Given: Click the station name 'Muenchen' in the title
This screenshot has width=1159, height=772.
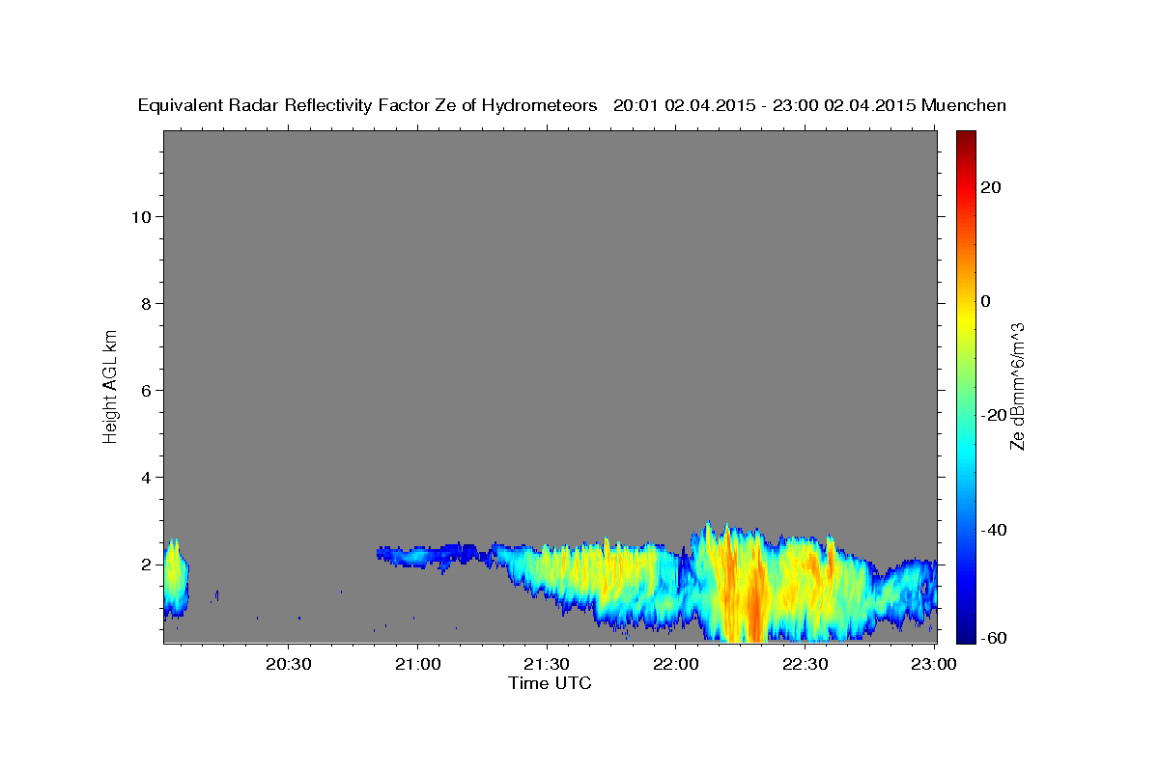Looking at the screenshot, I should [x=964, y=106].
